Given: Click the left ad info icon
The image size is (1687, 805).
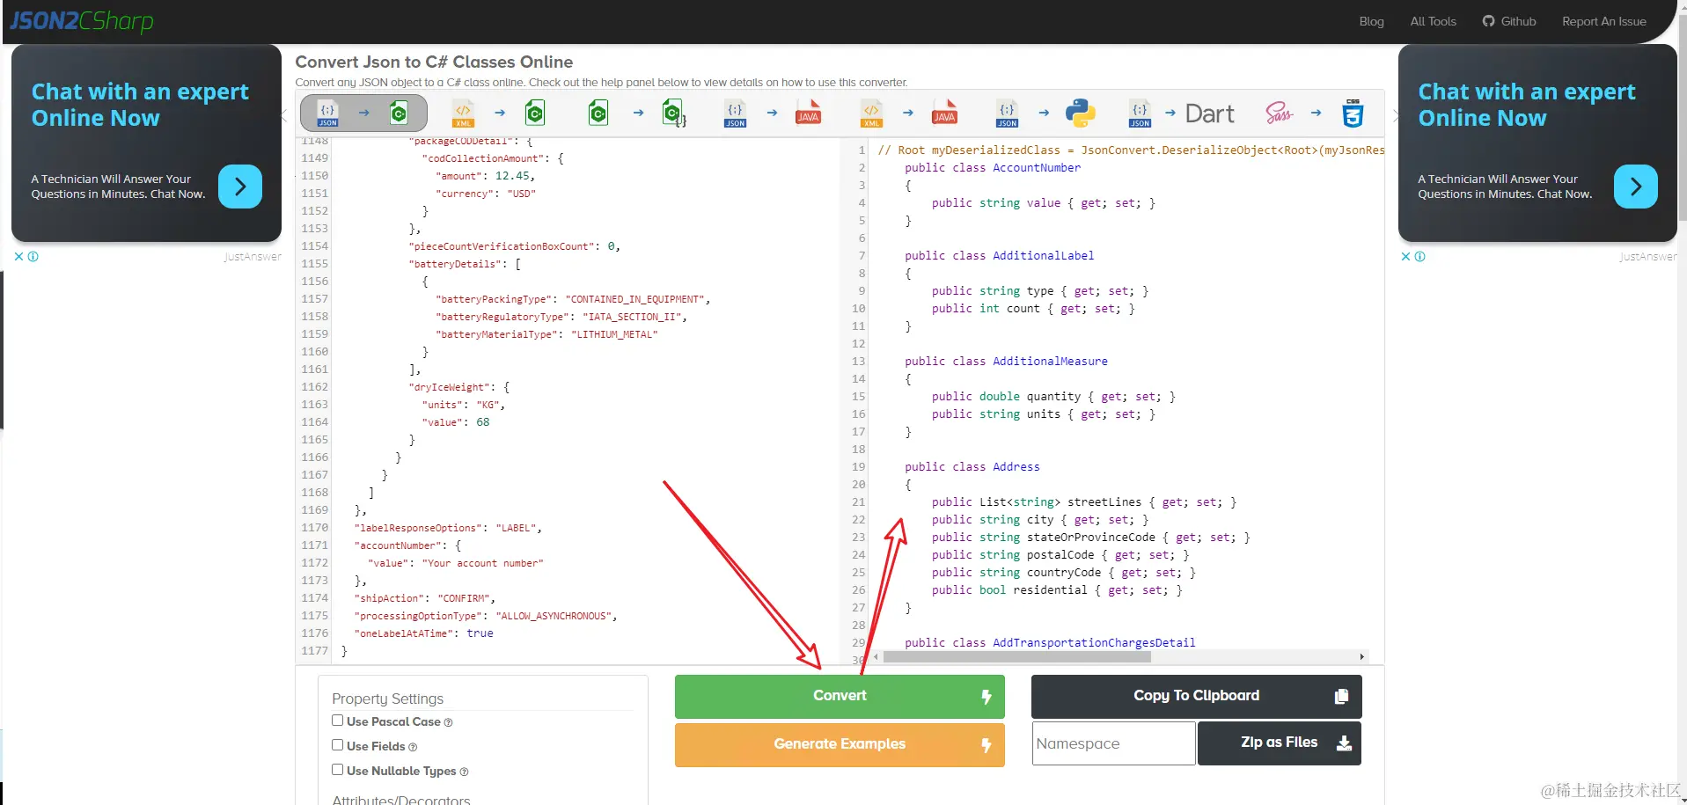Looking at the screenshot, I should tap(33, 257).
